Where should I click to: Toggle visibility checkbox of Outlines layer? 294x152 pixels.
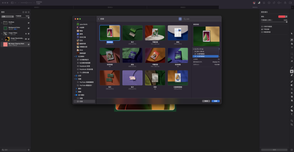[x=29, y=23]
